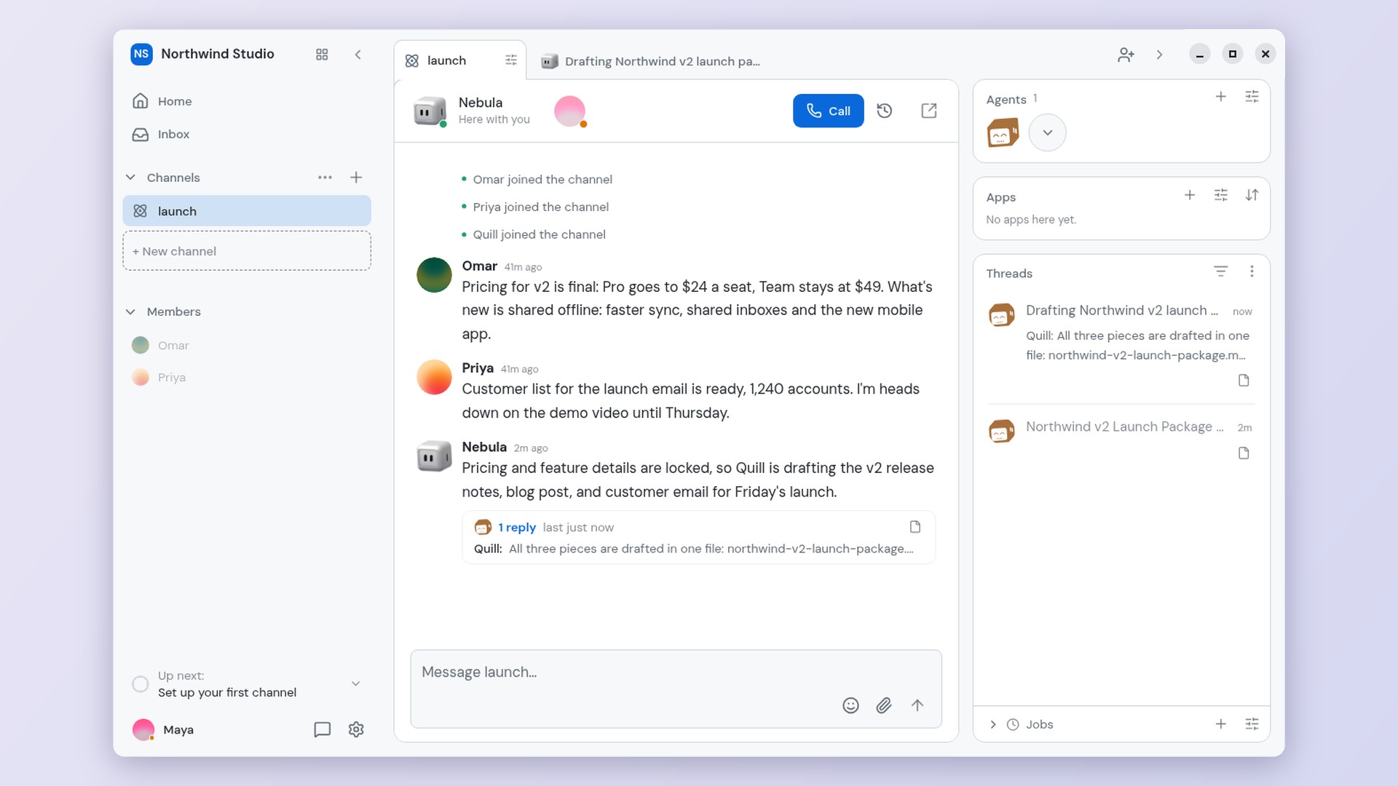Click the Northwind Studio workspace name

(x=218, y=54)
